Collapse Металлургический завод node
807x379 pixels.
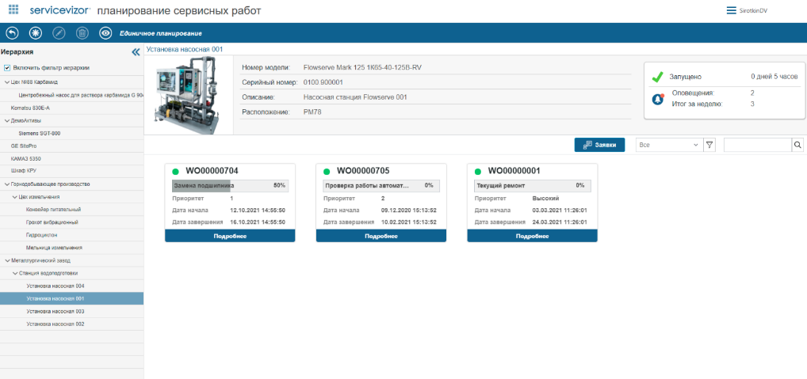coord(6,260)
